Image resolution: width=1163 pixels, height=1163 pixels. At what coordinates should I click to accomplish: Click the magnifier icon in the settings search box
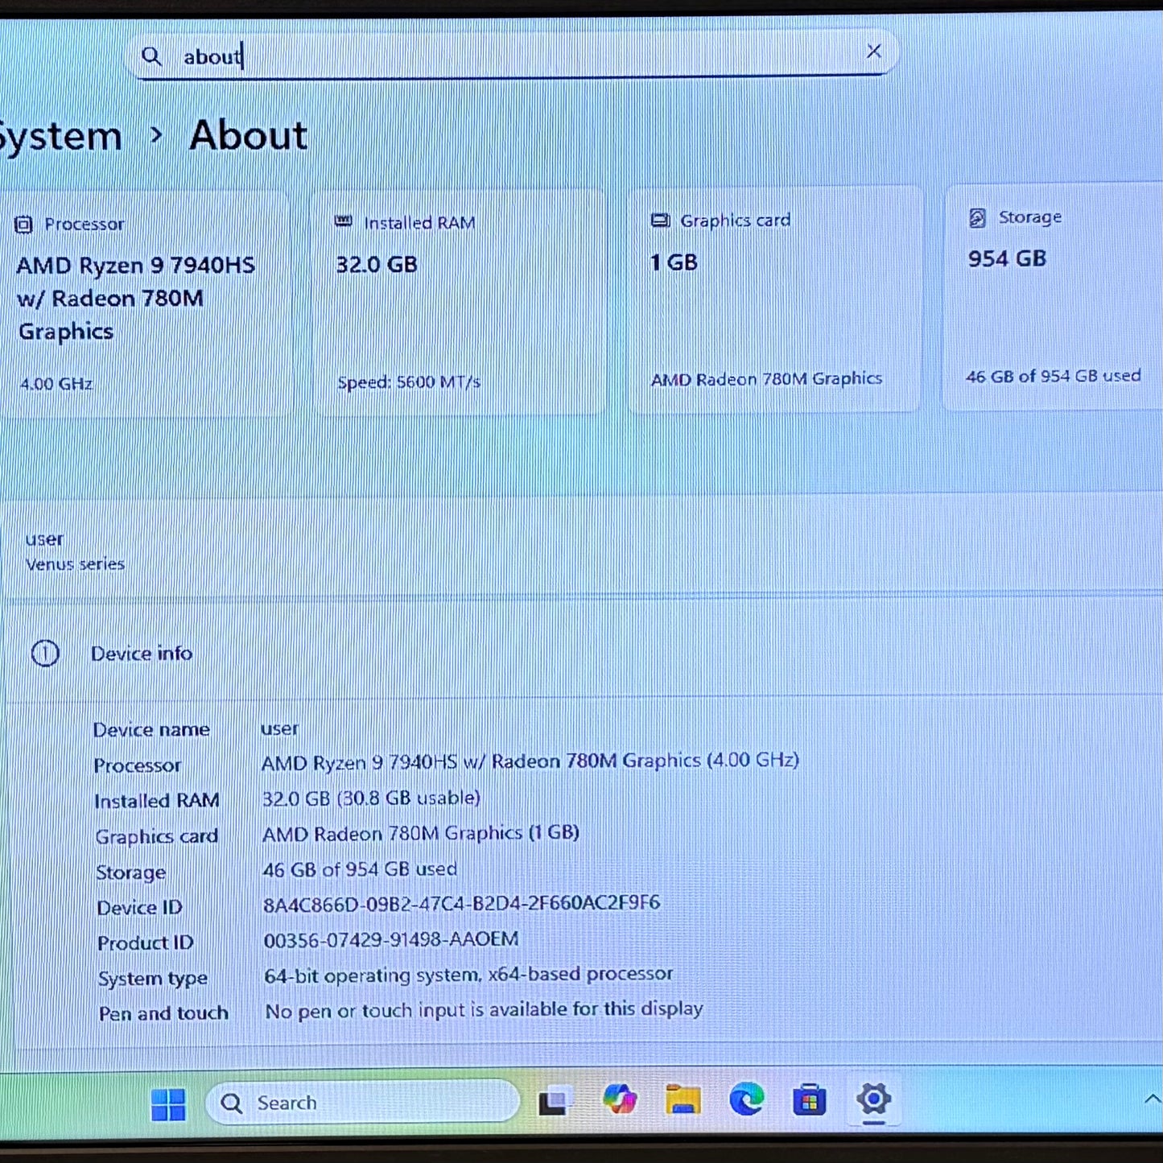click(x=151, y=56)
